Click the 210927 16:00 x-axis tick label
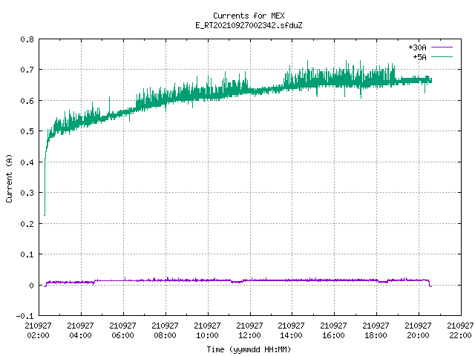The image size is (475, 356). (333, 330)
